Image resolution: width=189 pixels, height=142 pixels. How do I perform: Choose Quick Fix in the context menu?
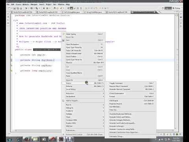coord(83,80)
